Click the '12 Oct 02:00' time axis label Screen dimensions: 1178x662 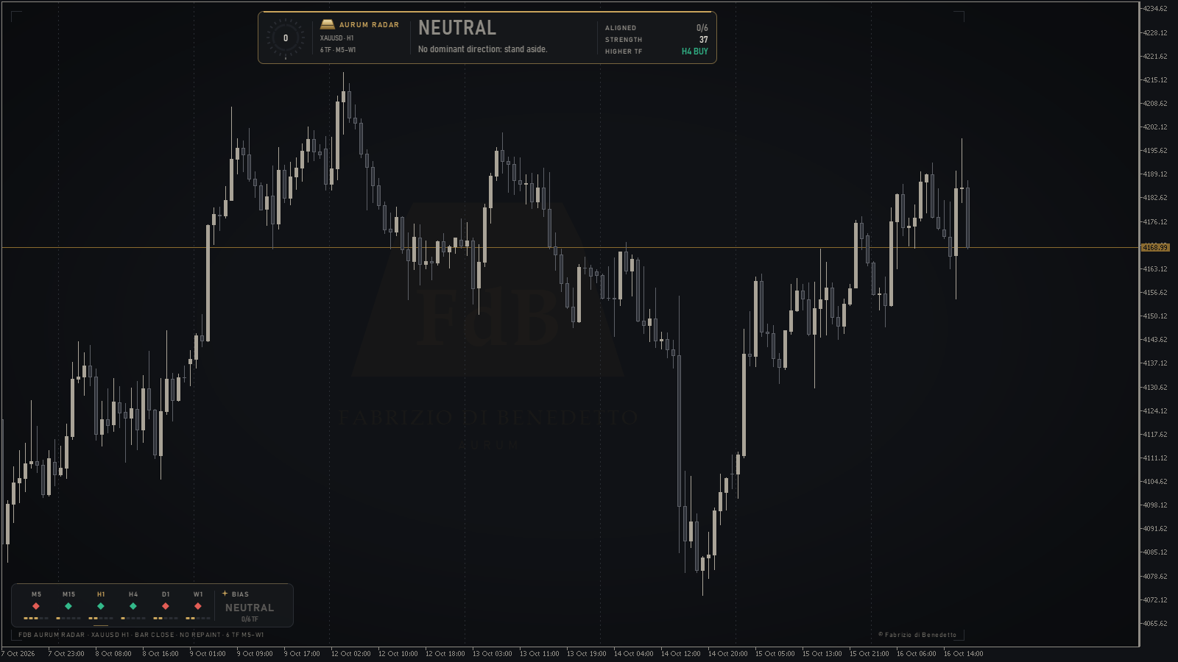(351, 654)
